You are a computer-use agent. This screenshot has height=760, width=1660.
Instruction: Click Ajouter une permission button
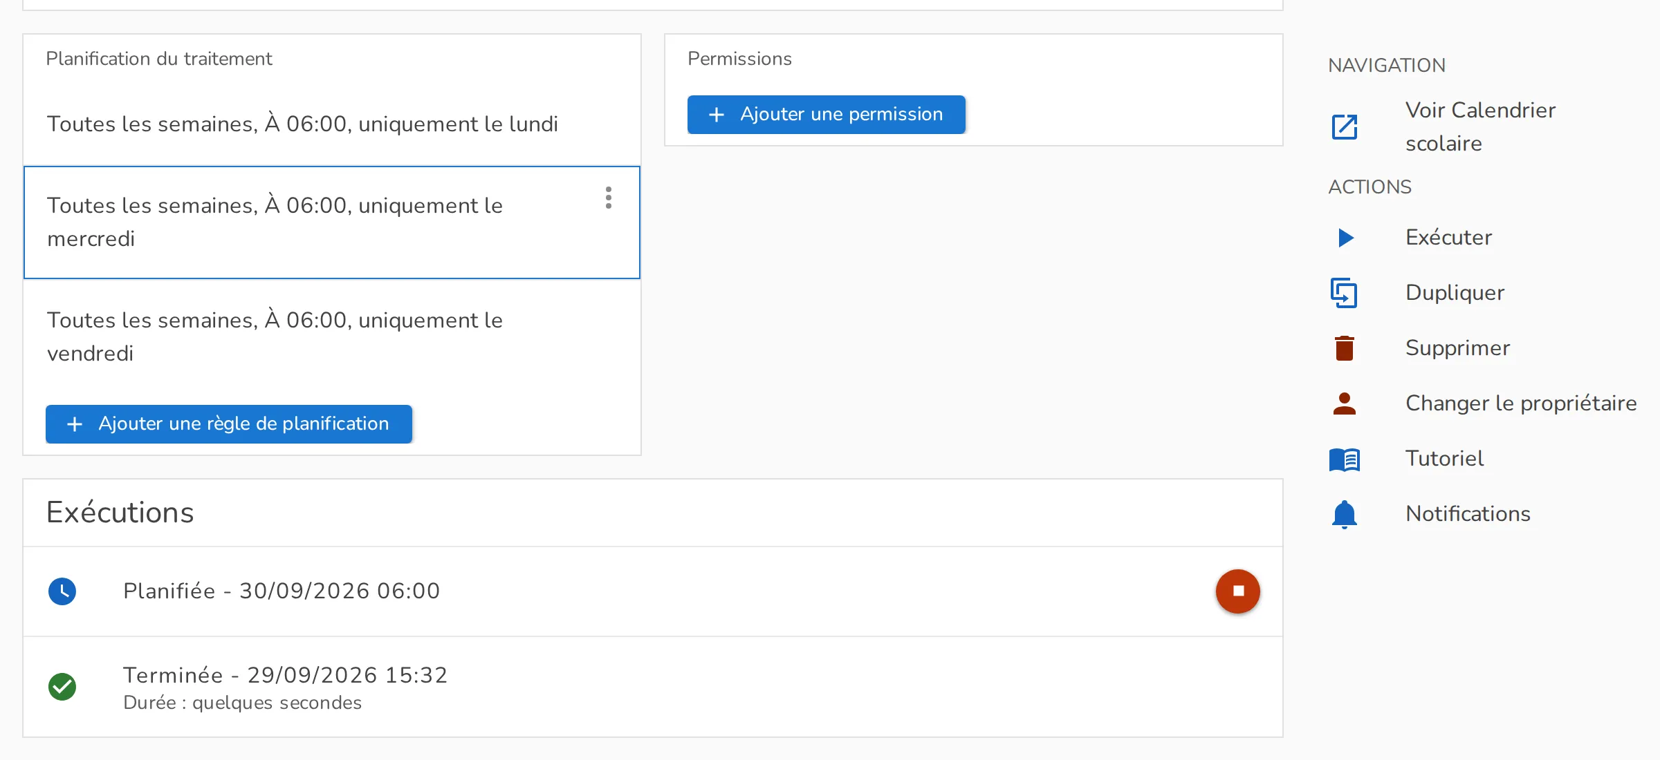point(827,114)
